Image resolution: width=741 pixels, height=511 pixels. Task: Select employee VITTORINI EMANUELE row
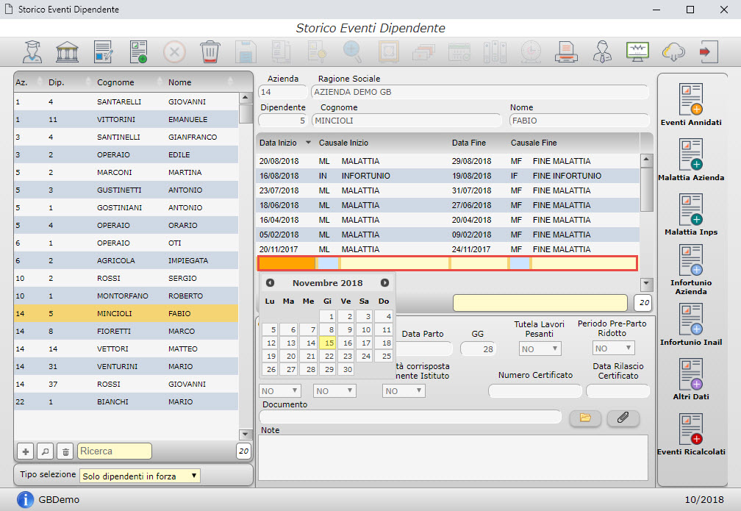tap(126, 120)
